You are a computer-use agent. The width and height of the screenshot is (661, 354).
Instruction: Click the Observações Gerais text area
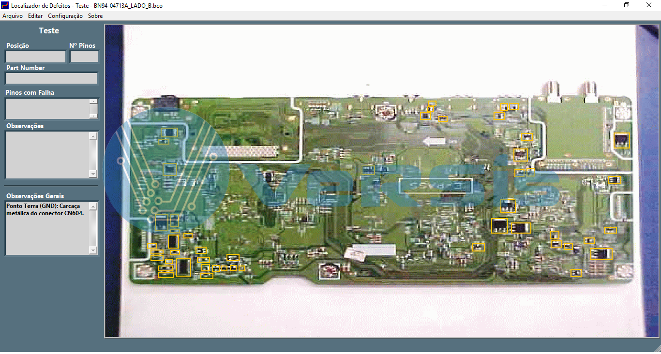coord(47,228)
